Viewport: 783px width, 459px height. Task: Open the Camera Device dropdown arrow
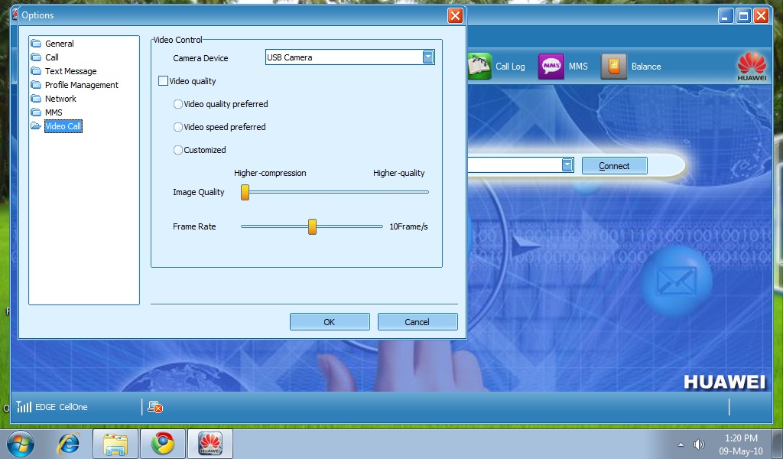[428, 57]
